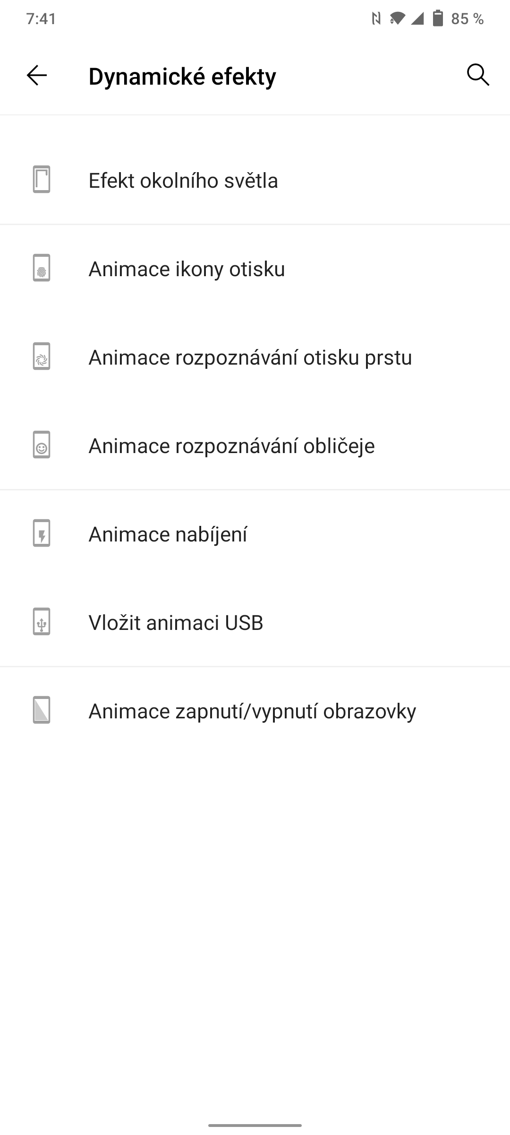Select Animace rozpoznávání otisku prstu
510x1135 pixels.
click(250, 358)
